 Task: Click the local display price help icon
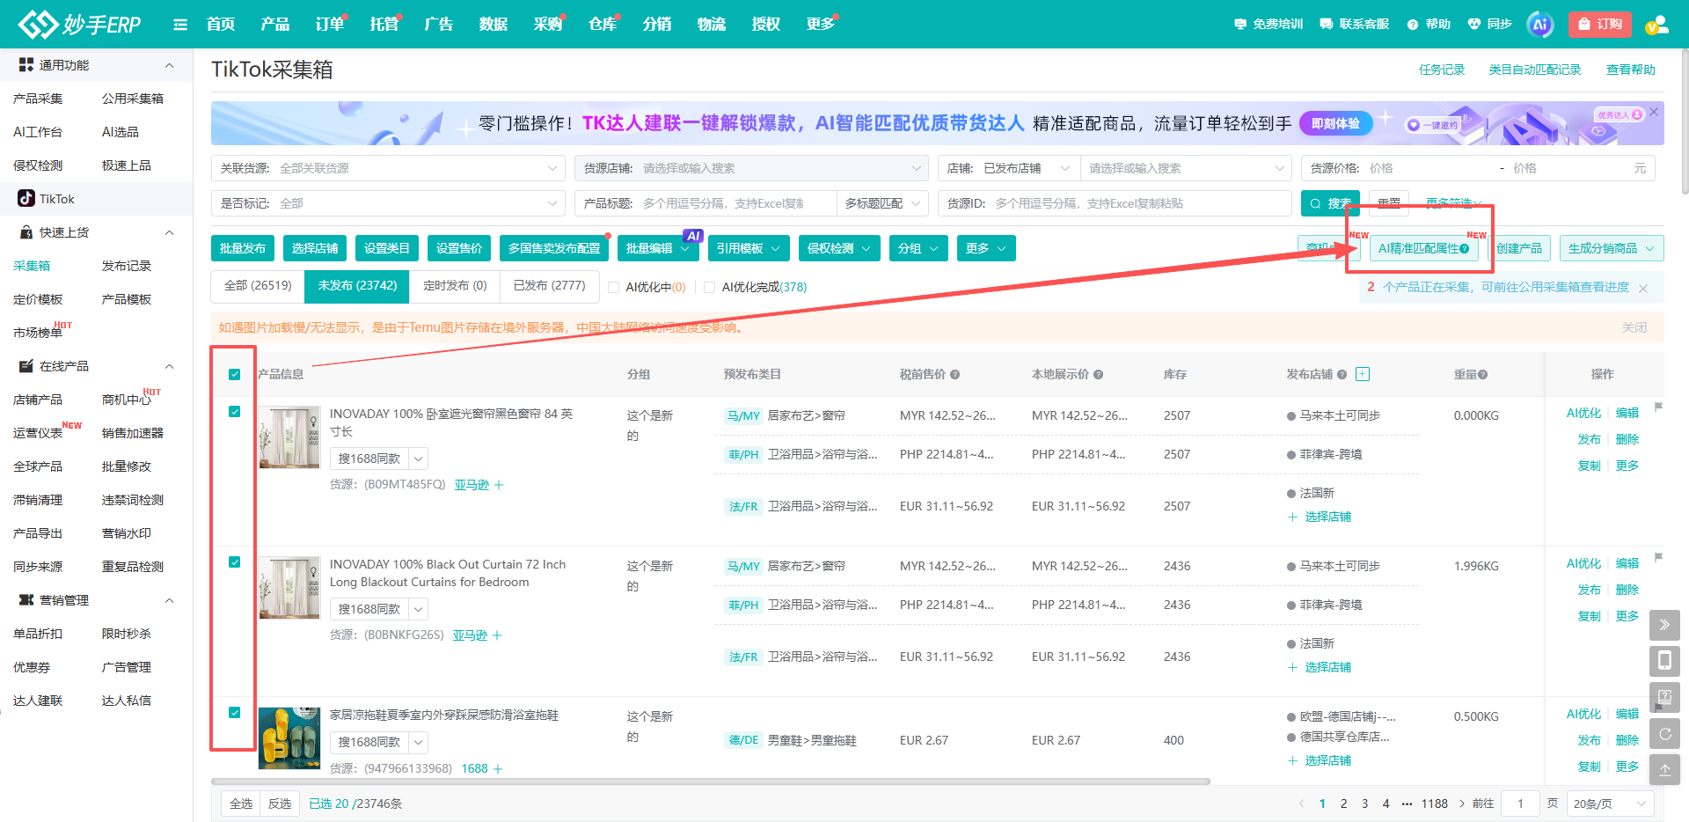click(1098, 374)
